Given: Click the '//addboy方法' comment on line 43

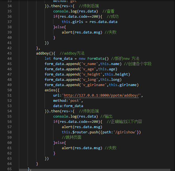Looking at the screenshot, I should point(72,53).
